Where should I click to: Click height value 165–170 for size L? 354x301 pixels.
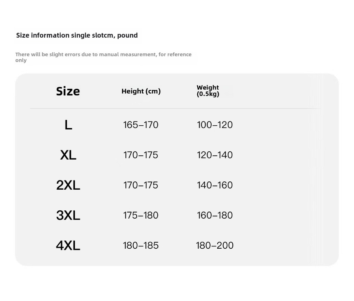click(x=140, y=125)
